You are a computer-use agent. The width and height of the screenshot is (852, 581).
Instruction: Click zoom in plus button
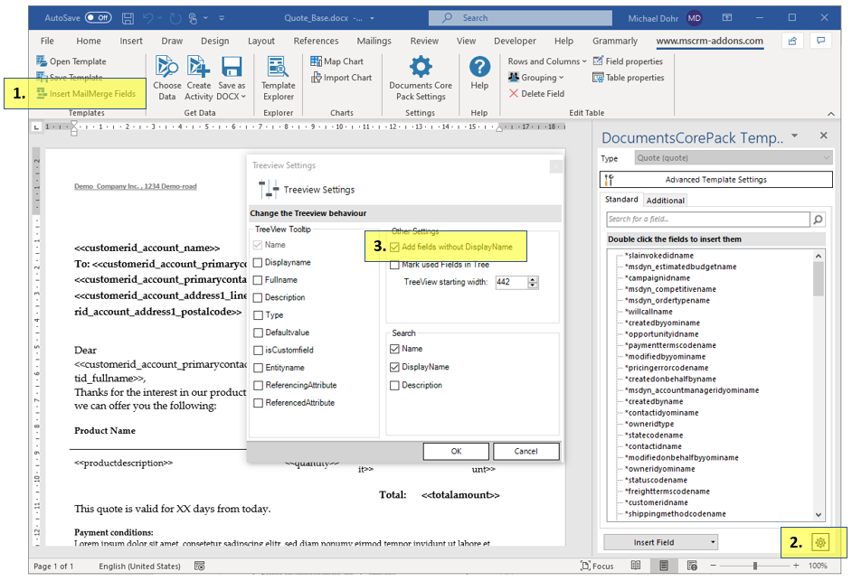[x=796, y=566]
